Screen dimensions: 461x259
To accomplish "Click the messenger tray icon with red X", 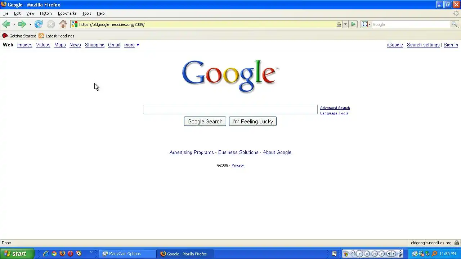I will click(x=421, y=254).
